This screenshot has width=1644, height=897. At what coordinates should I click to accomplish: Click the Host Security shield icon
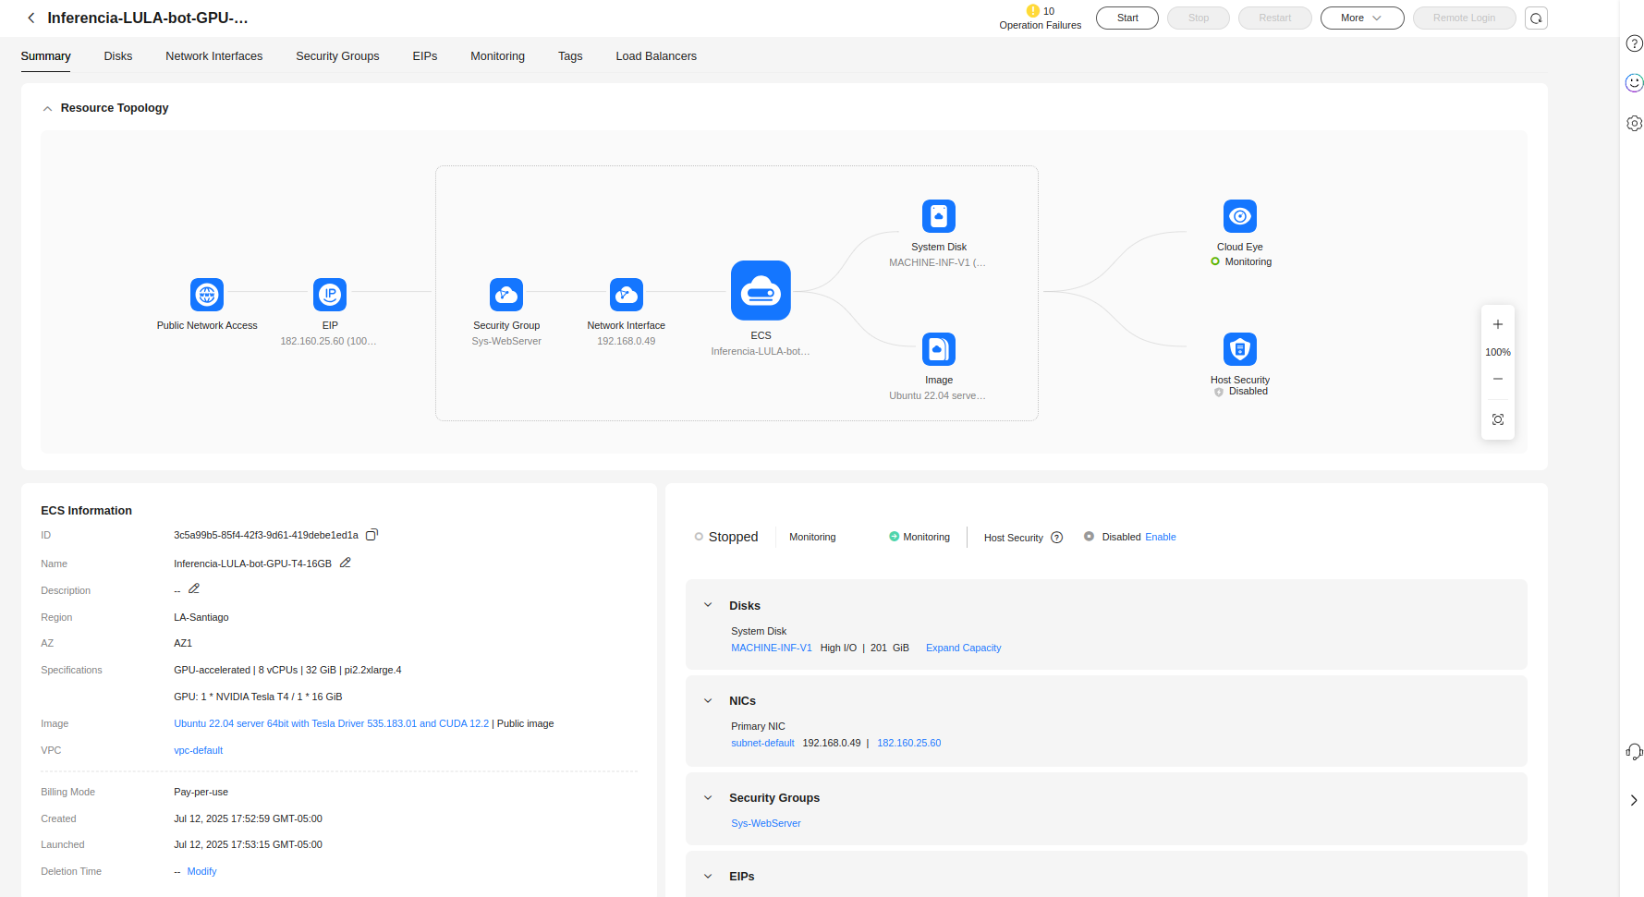point(1239,349)
